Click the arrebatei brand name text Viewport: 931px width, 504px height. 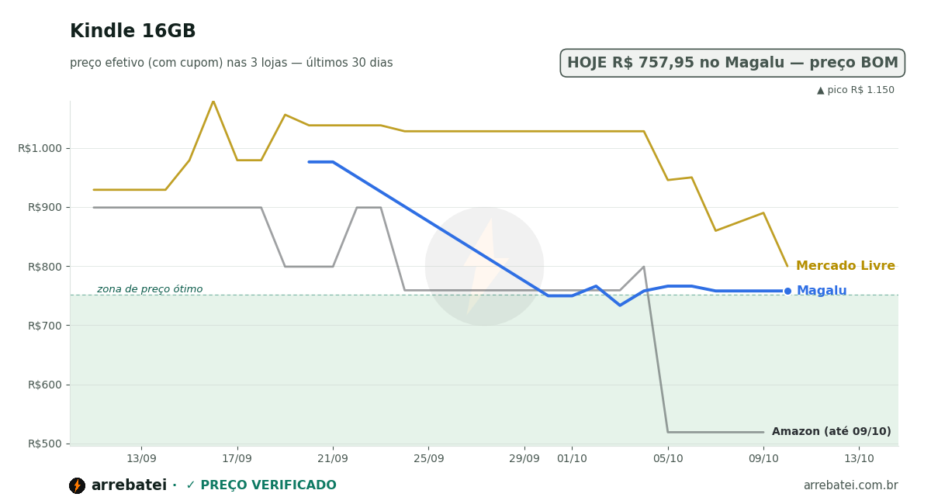click(129, 485)
